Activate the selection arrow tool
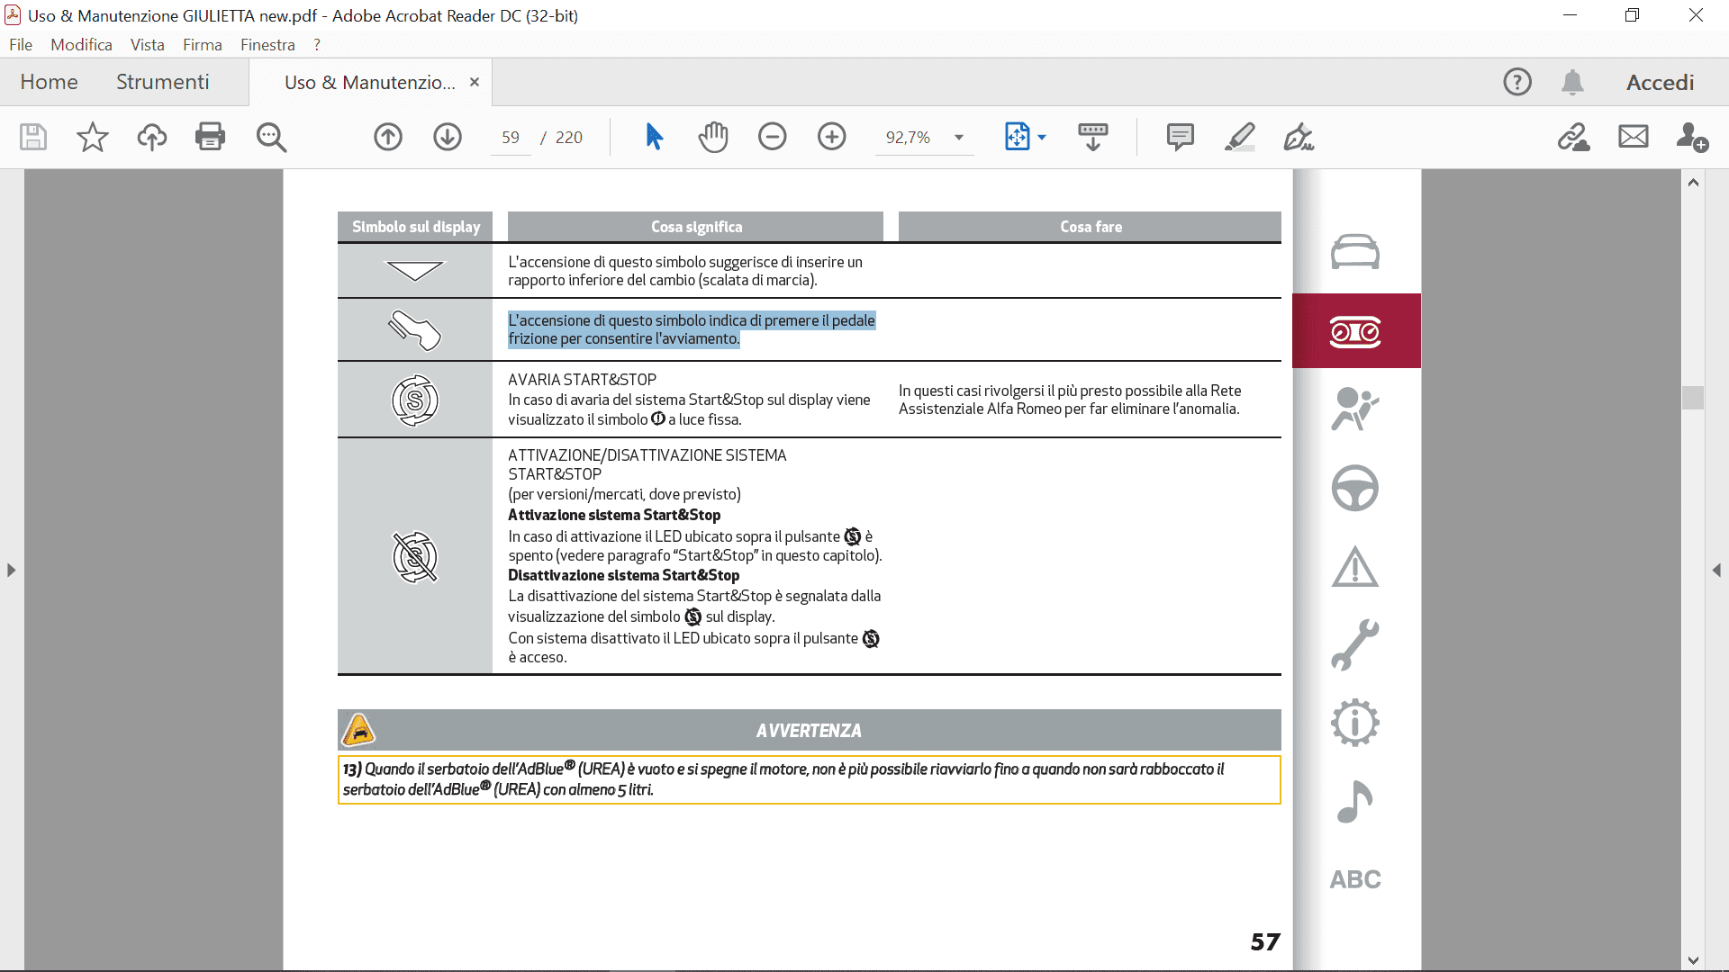Screen dimensions: 1729x972 (655, 137)
